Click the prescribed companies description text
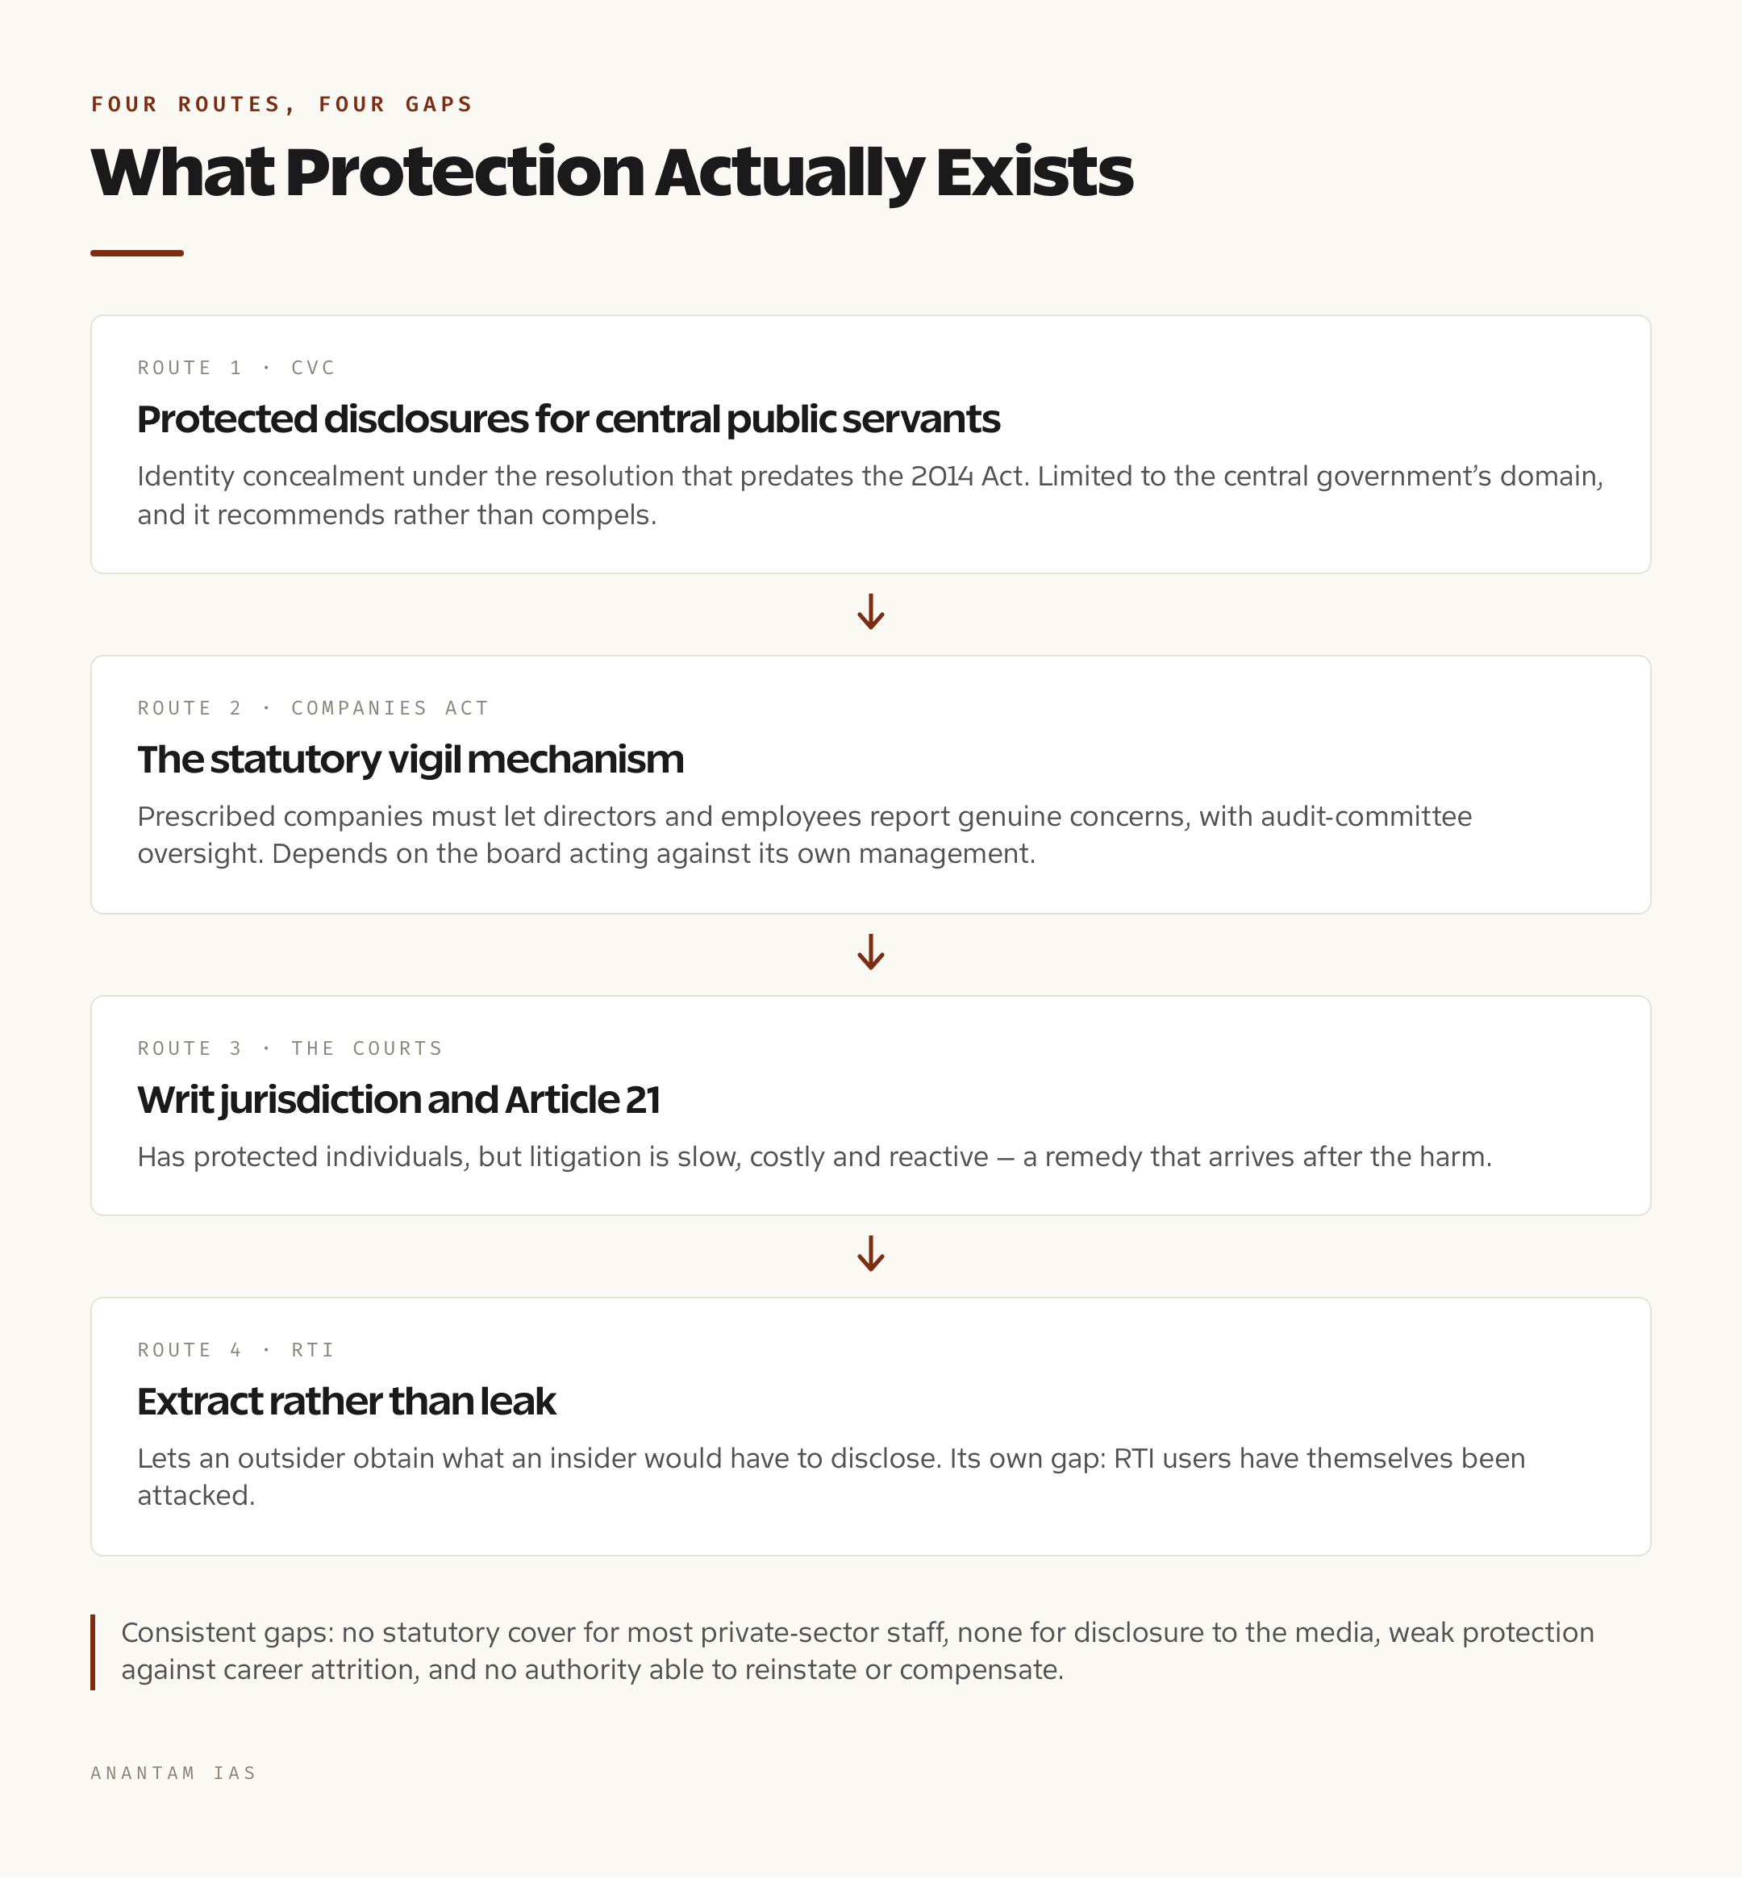Screen dimensions: 1742x1879 [804, 835]
